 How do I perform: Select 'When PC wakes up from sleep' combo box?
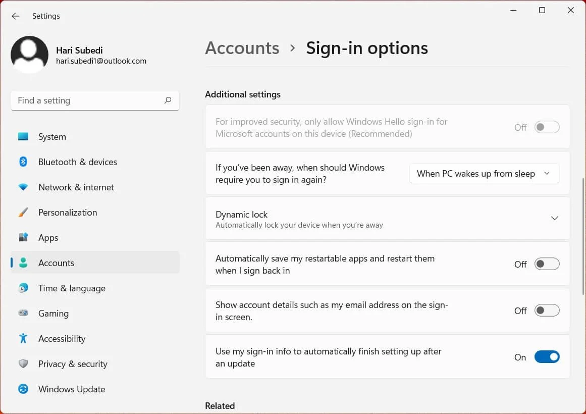point(484,173)
